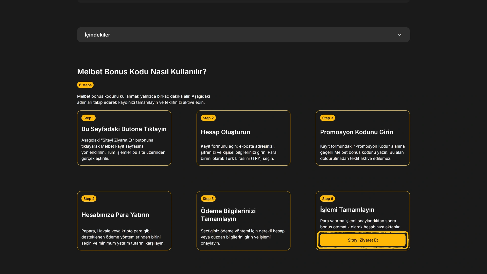The width and height of the screenshot is (487, 274).
Task: Click the 6 steps badge
Action: coord(85,85)
